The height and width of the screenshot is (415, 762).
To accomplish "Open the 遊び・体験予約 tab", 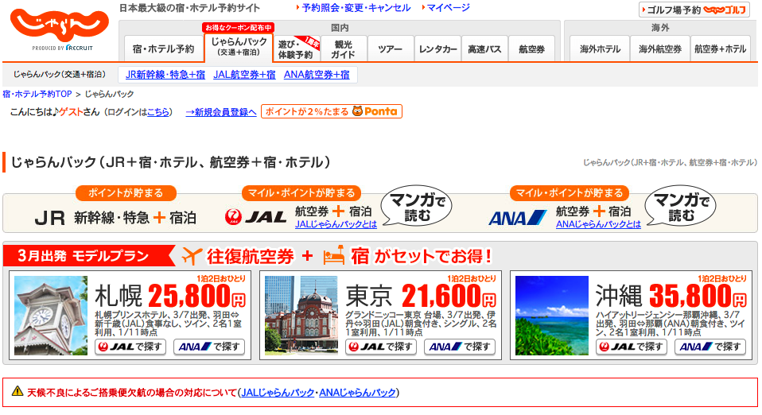I will click(x=296, y=49).
